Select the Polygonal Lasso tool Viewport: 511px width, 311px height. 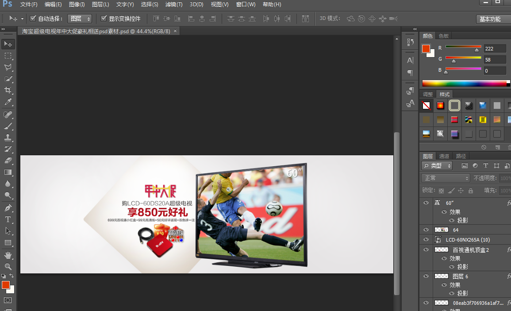coord(8,67)
